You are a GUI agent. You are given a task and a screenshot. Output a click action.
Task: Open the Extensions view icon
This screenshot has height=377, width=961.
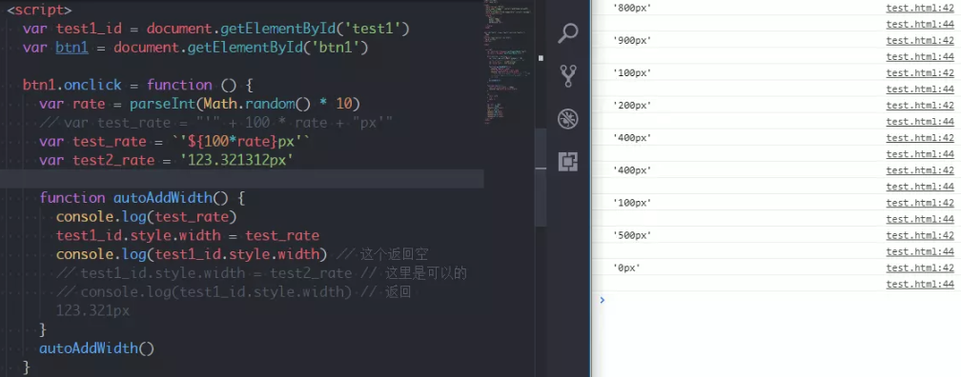click(568, 162)
